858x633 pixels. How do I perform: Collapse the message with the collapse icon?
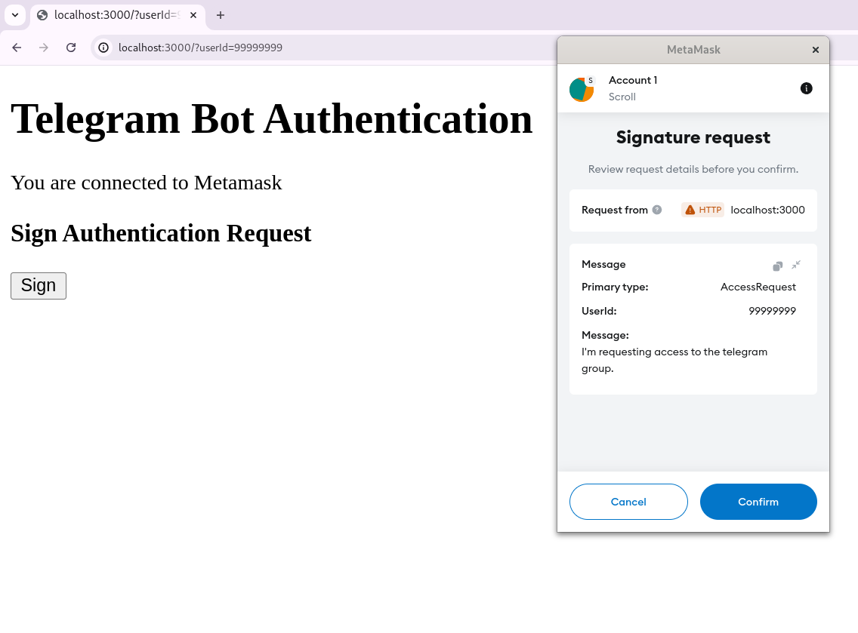click(796, 265)
